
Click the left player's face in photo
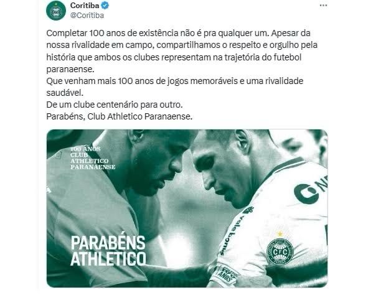pos(153,163)
